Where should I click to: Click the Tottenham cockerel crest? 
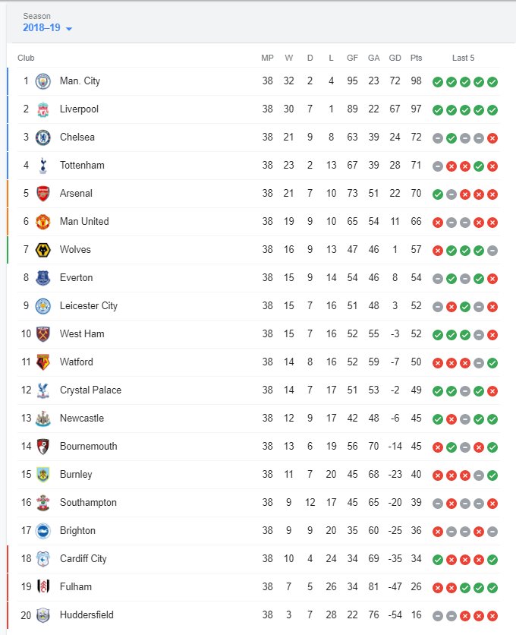42,166
